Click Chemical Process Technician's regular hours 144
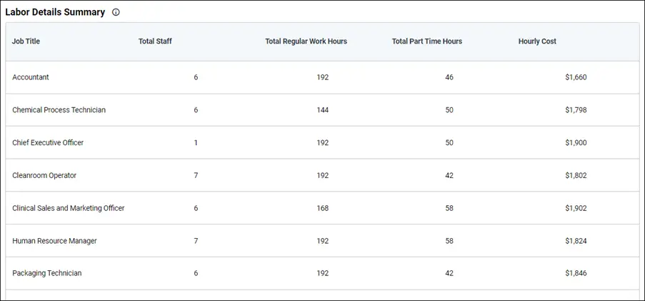Image resolution: width=645 pixels, height=301 pixels. pos(323,110)
